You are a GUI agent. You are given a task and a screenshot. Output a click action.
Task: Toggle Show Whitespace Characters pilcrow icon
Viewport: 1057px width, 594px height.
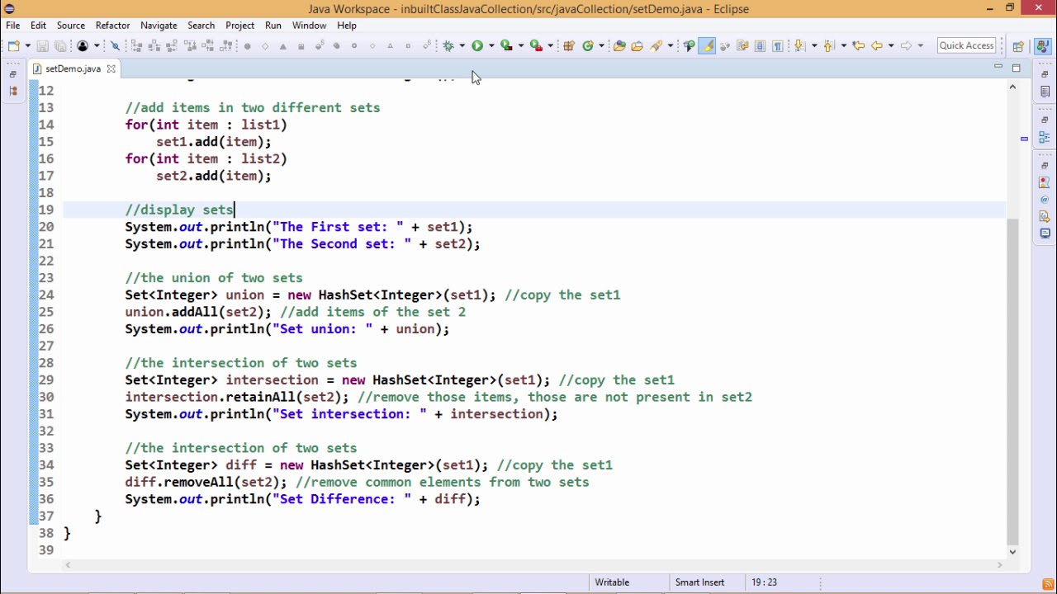[778, 46]
